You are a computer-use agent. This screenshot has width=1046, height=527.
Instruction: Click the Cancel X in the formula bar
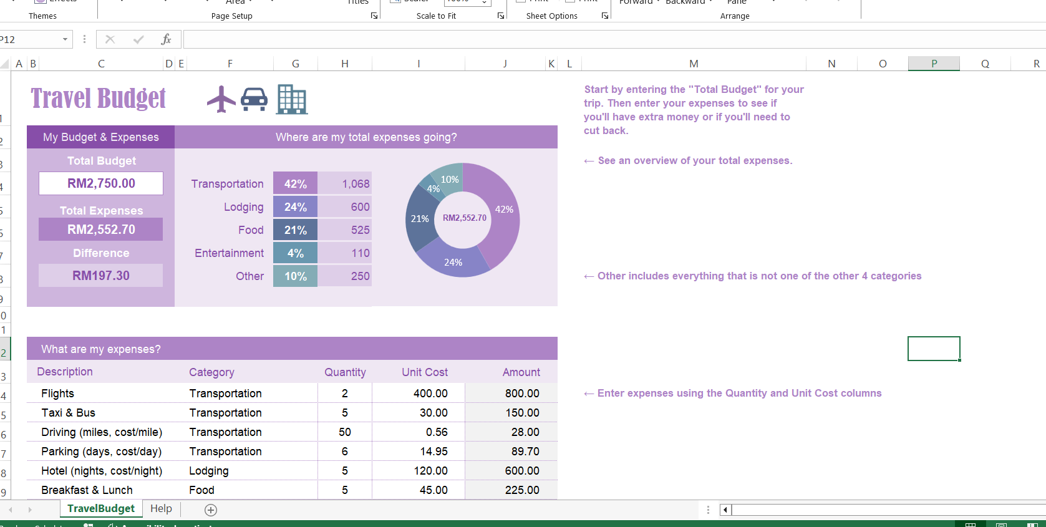110,39
